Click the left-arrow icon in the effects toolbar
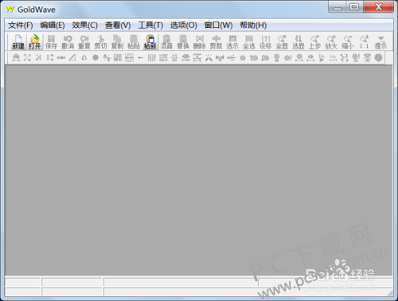This screenshot has width=398, height=301. pyautogui.click(x=140, y=57)
